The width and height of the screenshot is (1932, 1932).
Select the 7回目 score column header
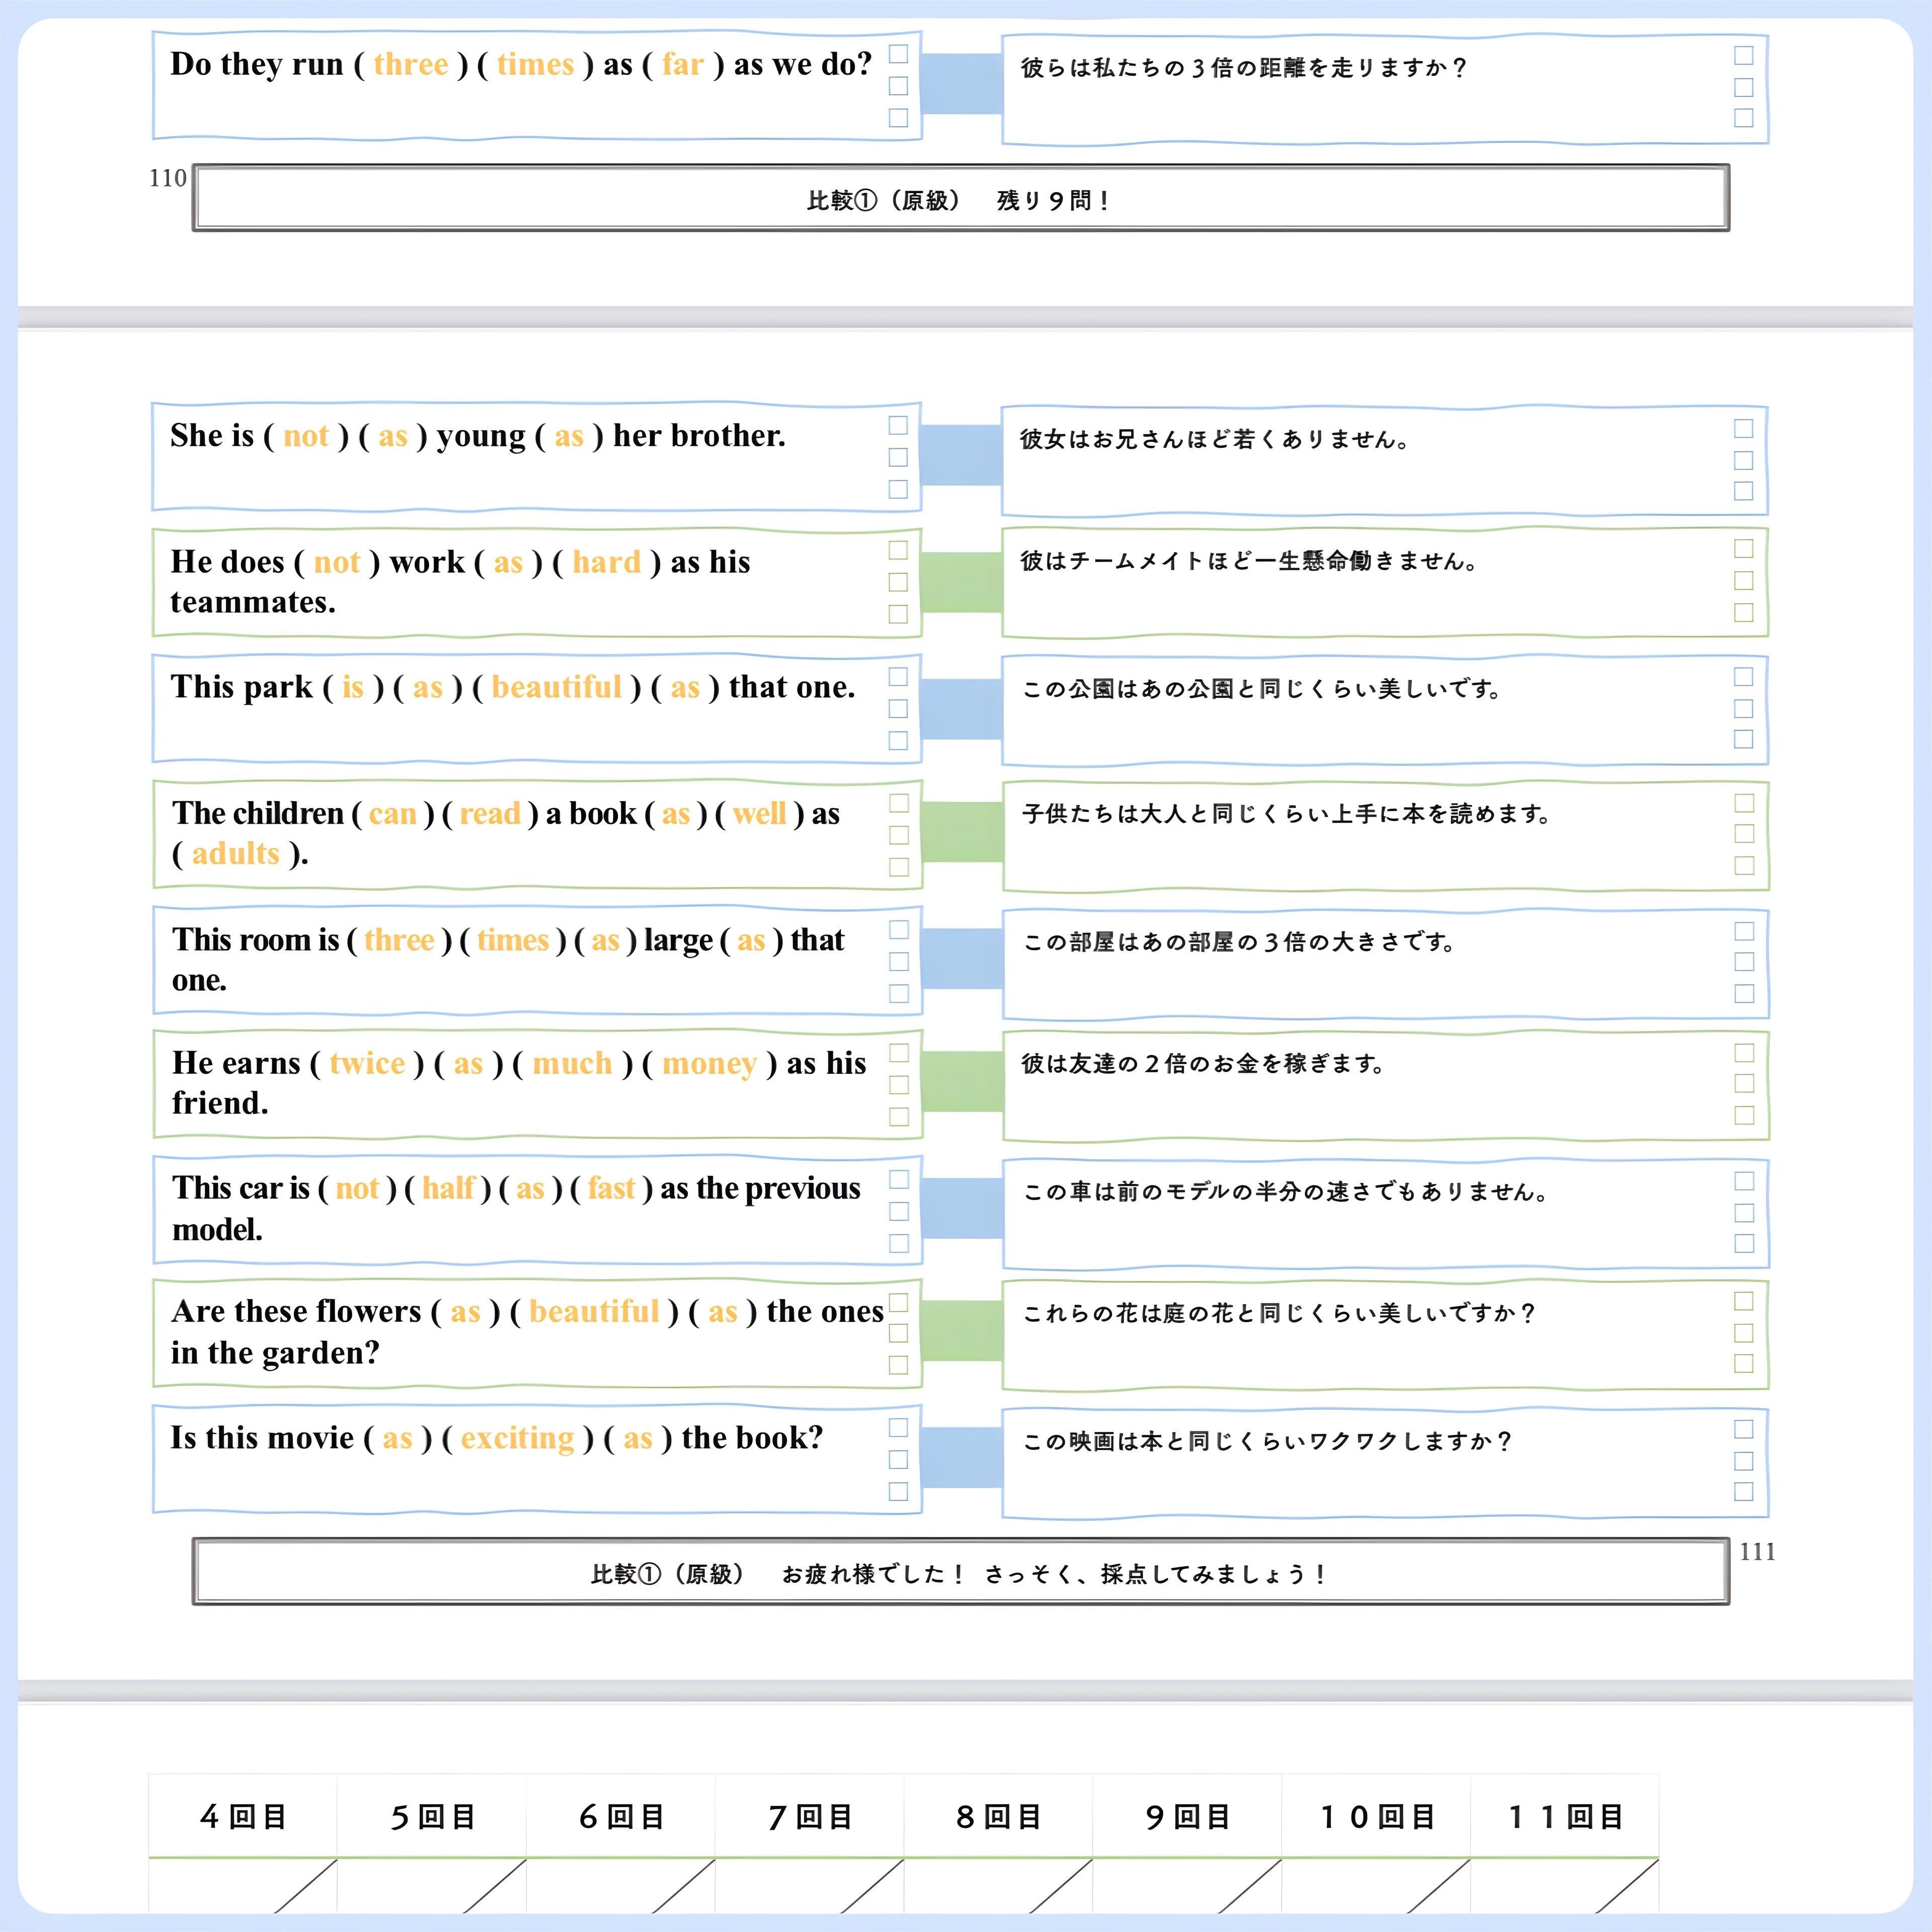coord(810,1816)
